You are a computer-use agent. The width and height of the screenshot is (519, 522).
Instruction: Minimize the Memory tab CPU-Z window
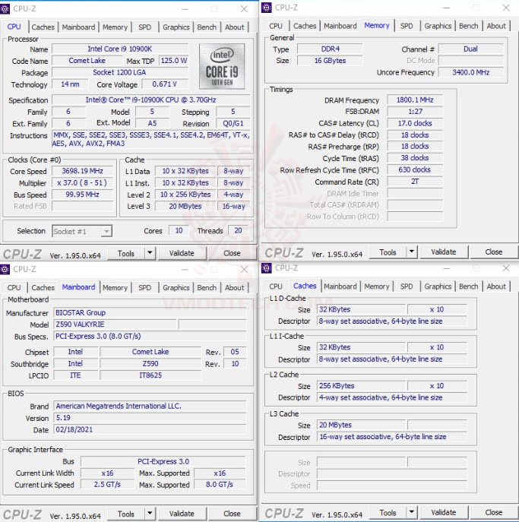[447, 8]
